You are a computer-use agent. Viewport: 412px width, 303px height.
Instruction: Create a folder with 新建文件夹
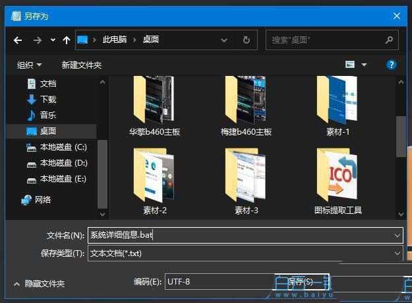click(x=82, y=65)
